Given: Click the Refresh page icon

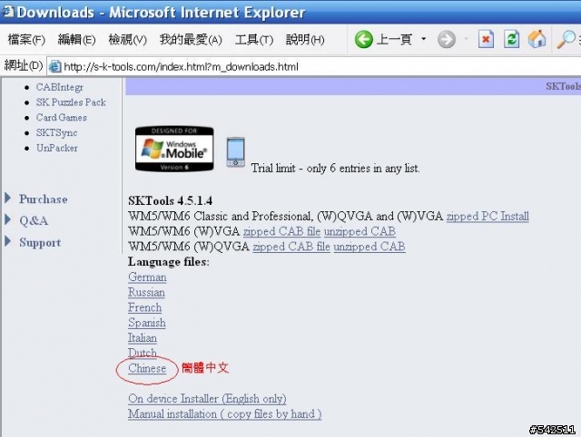Looking at the screenshot, I should [511, 39].
